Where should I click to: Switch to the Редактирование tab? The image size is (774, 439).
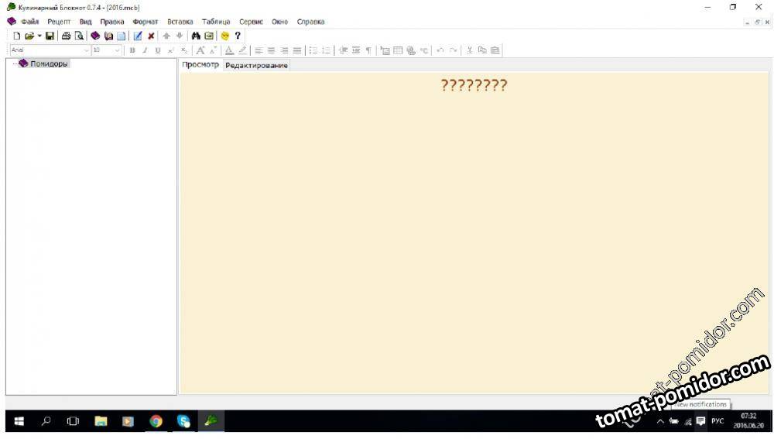(x=256, y=65)
